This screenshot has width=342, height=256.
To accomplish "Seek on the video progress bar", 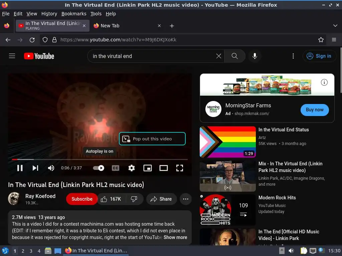I will click(100, 160).
